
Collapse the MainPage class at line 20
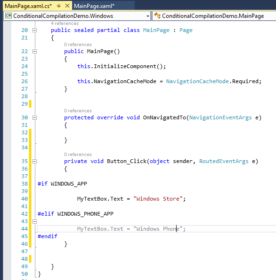point(34,31)
